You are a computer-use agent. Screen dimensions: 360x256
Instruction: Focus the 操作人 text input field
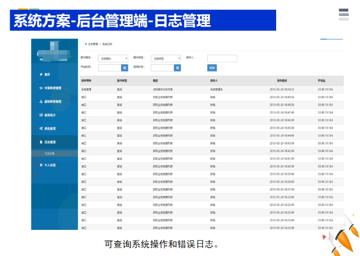coord(222,58)
